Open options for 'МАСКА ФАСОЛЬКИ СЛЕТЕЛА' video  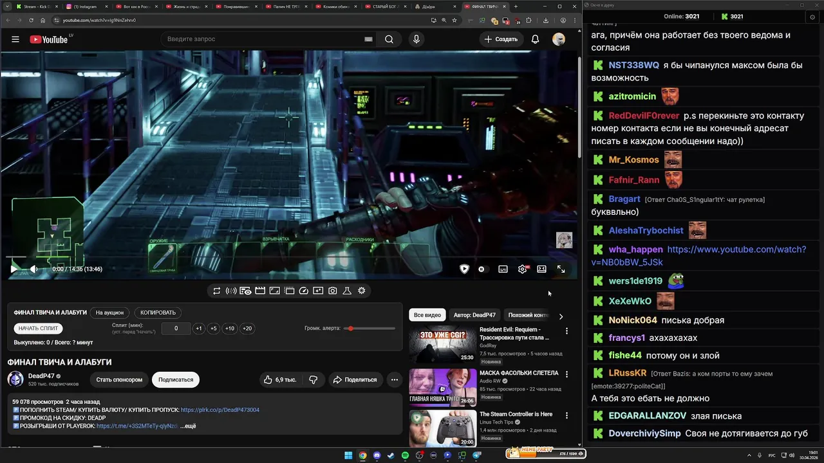(x=566, y=374)
